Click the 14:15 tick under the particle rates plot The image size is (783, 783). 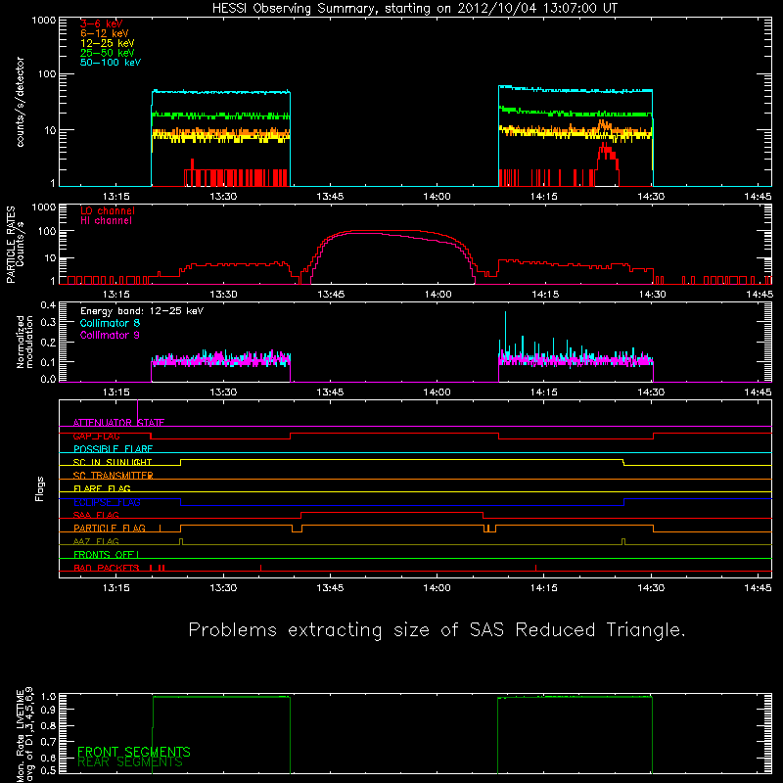coord(545,295)
